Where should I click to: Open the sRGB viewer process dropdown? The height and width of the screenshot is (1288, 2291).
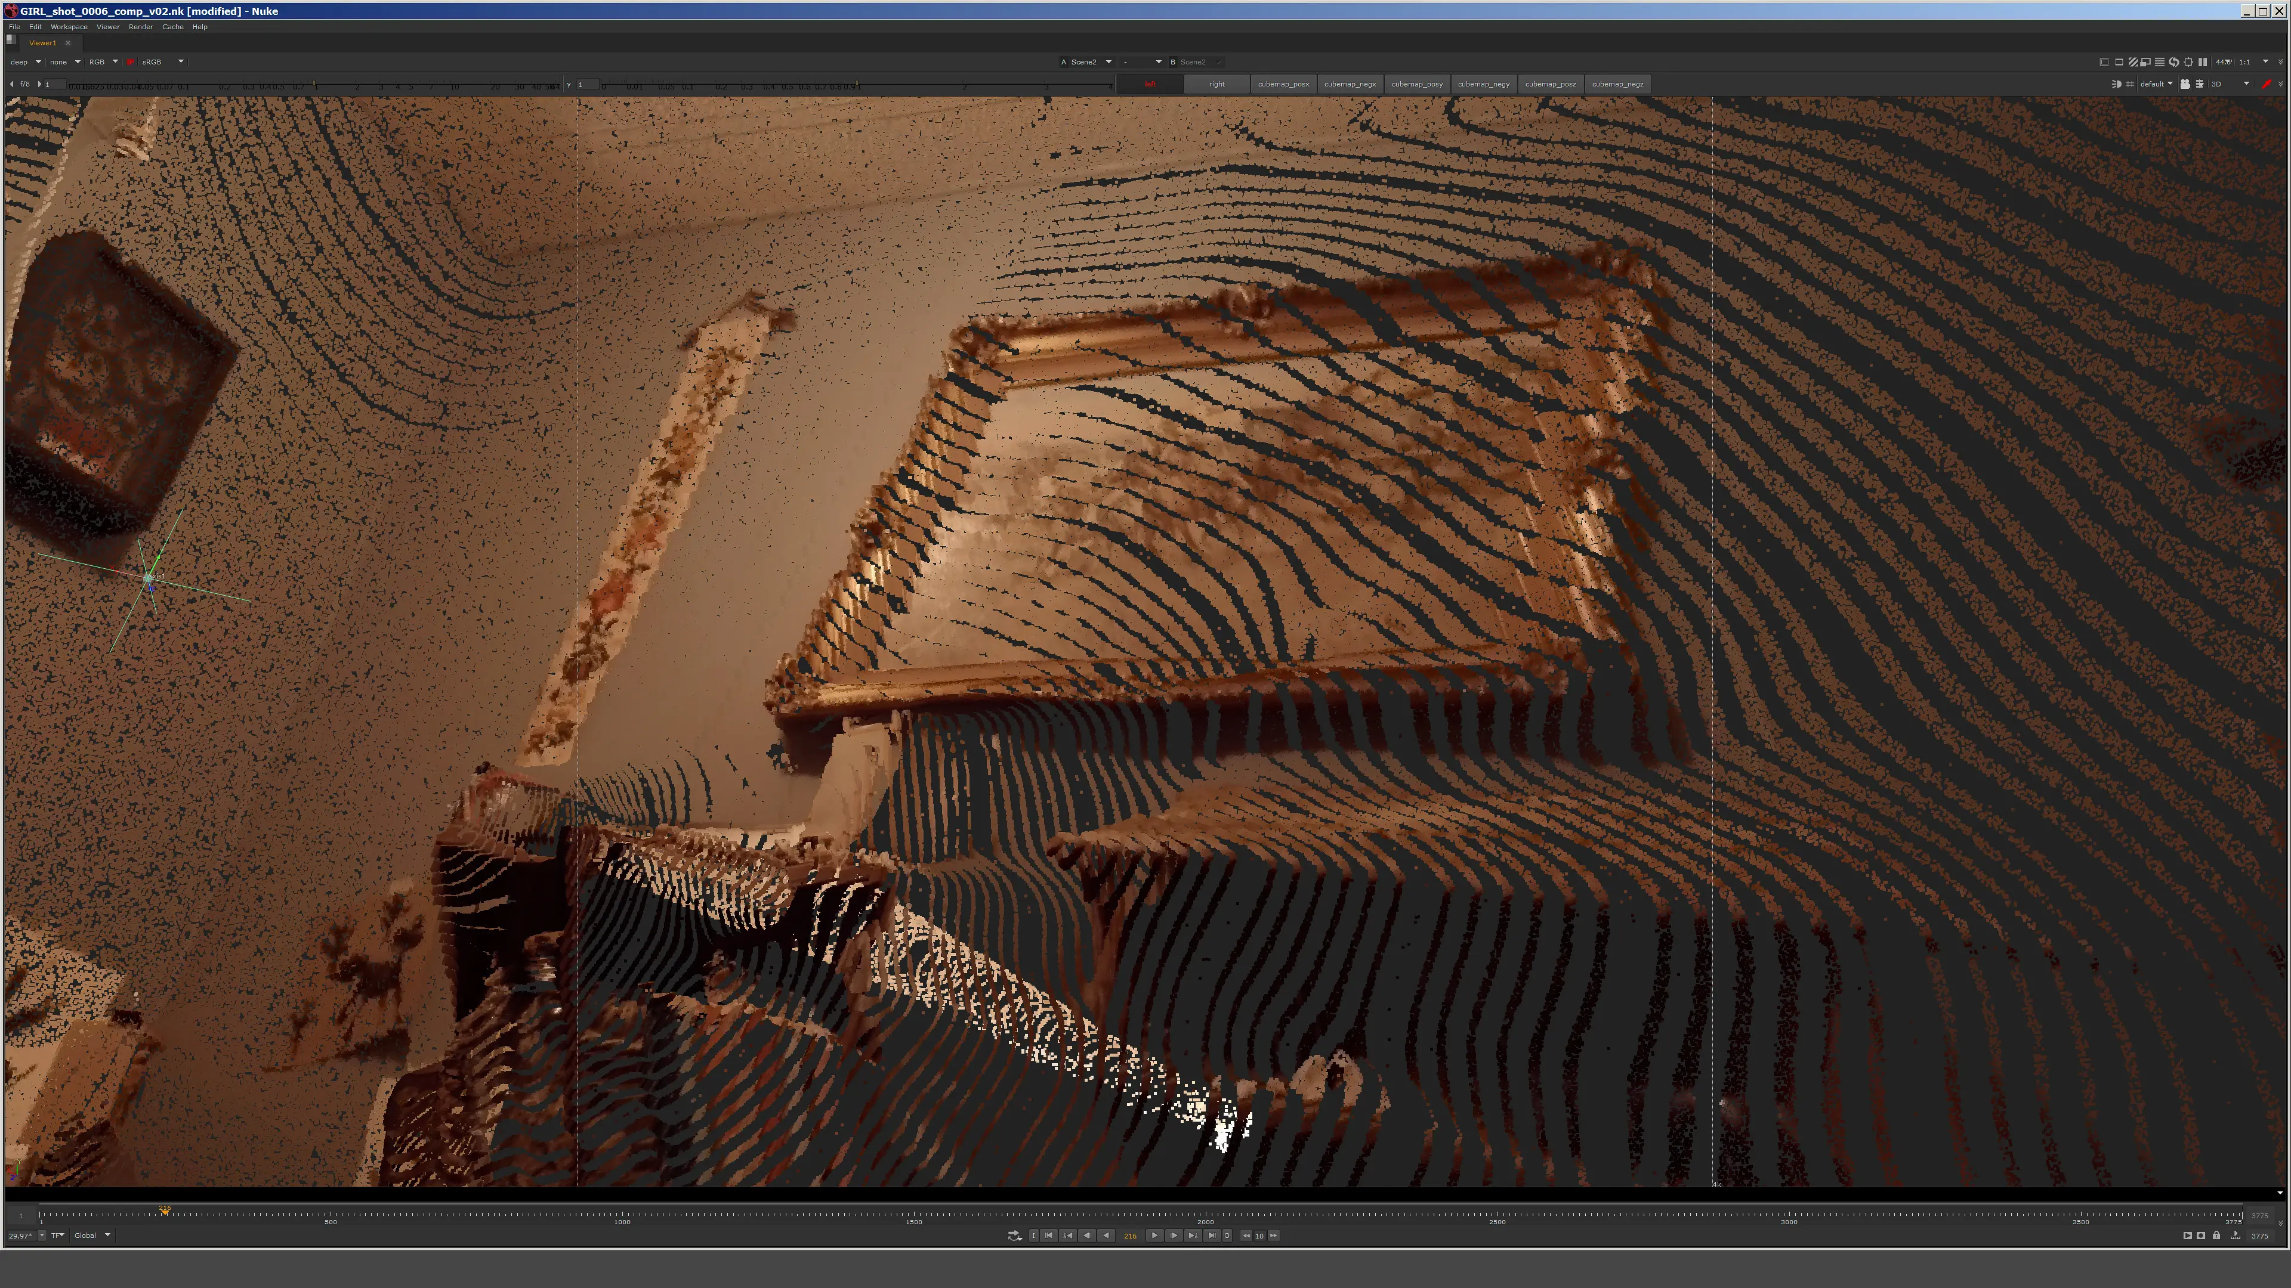point(162,62)
